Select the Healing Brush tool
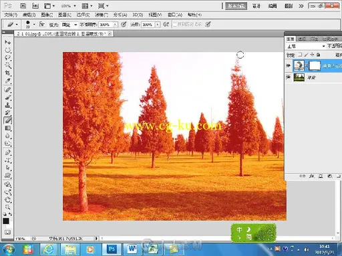Screen dimensions: 342x256 click(x=8, y=89)
